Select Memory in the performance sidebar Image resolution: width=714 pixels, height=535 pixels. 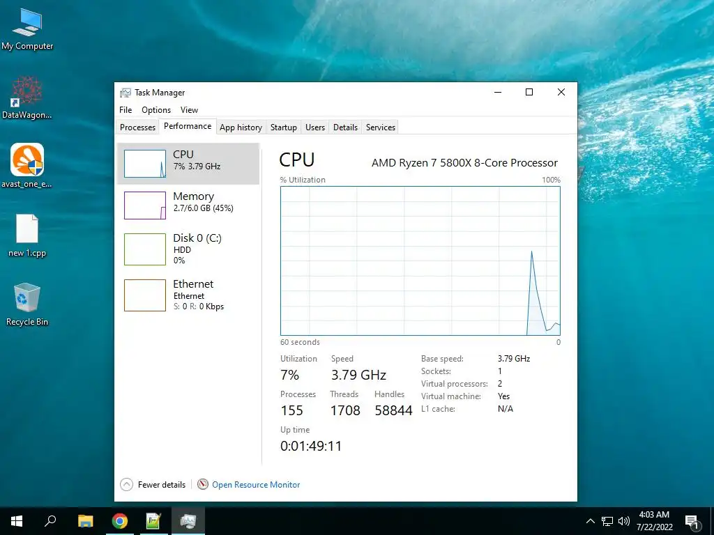[x=188, y=206]
